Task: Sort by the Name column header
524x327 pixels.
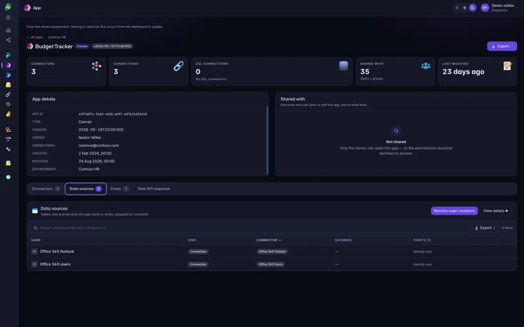Action: coord(36,240)
